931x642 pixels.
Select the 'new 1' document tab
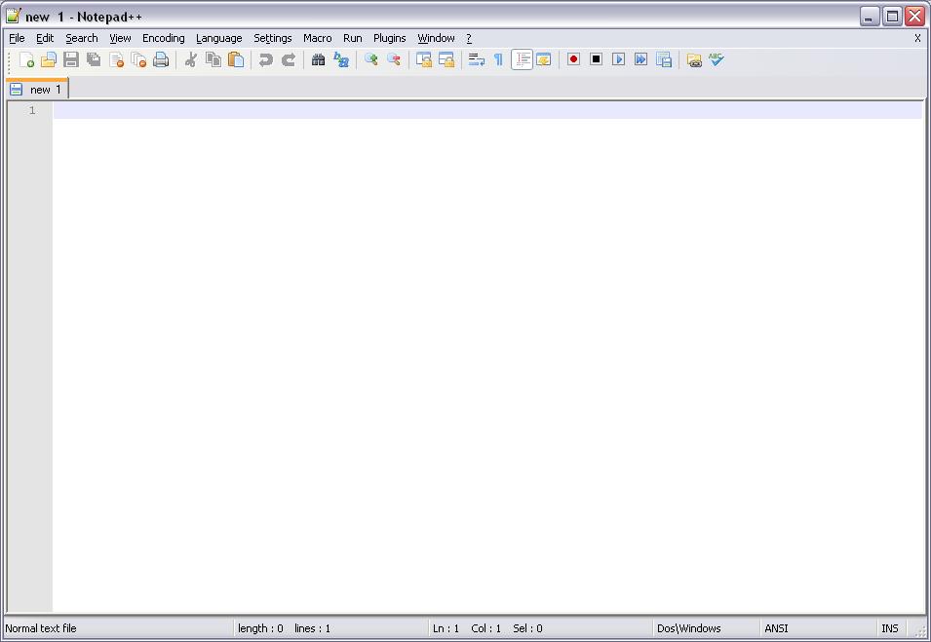point(37,89)
